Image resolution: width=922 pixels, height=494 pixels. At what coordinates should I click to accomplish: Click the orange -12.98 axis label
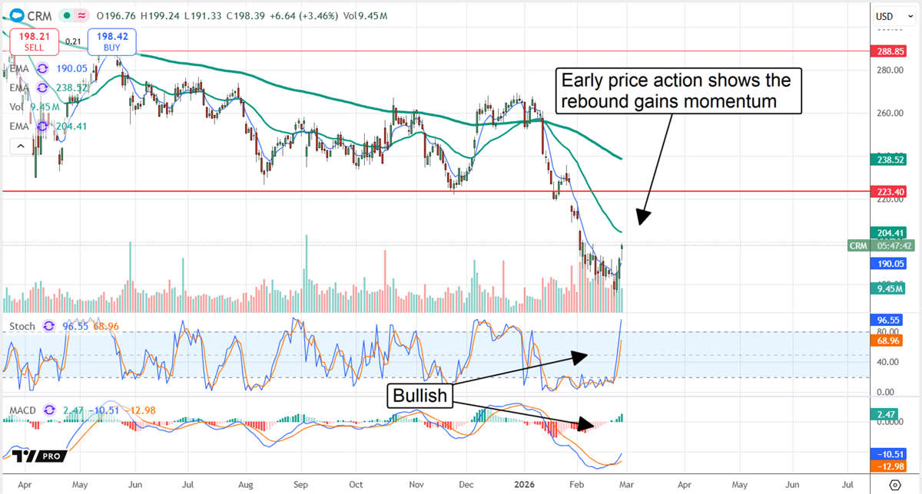(890, 465)
